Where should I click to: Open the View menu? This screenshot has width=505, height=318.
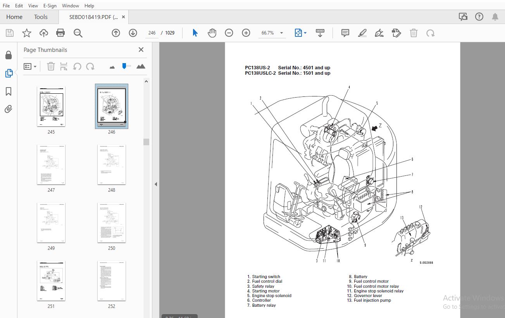click(33, 6)
